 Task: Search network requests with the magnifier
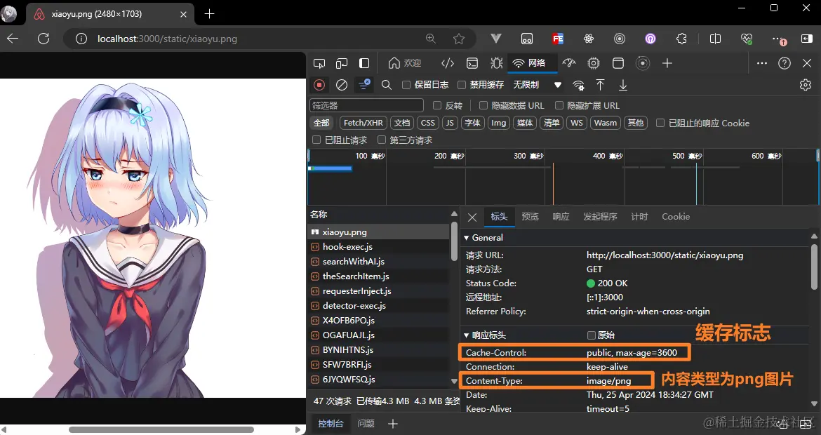[x=387, y=85]
